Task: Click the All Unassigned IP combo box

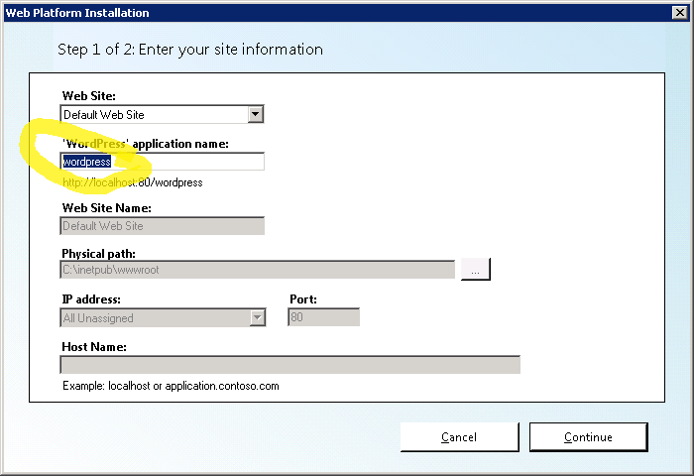Action: click(x=163, y=318)
